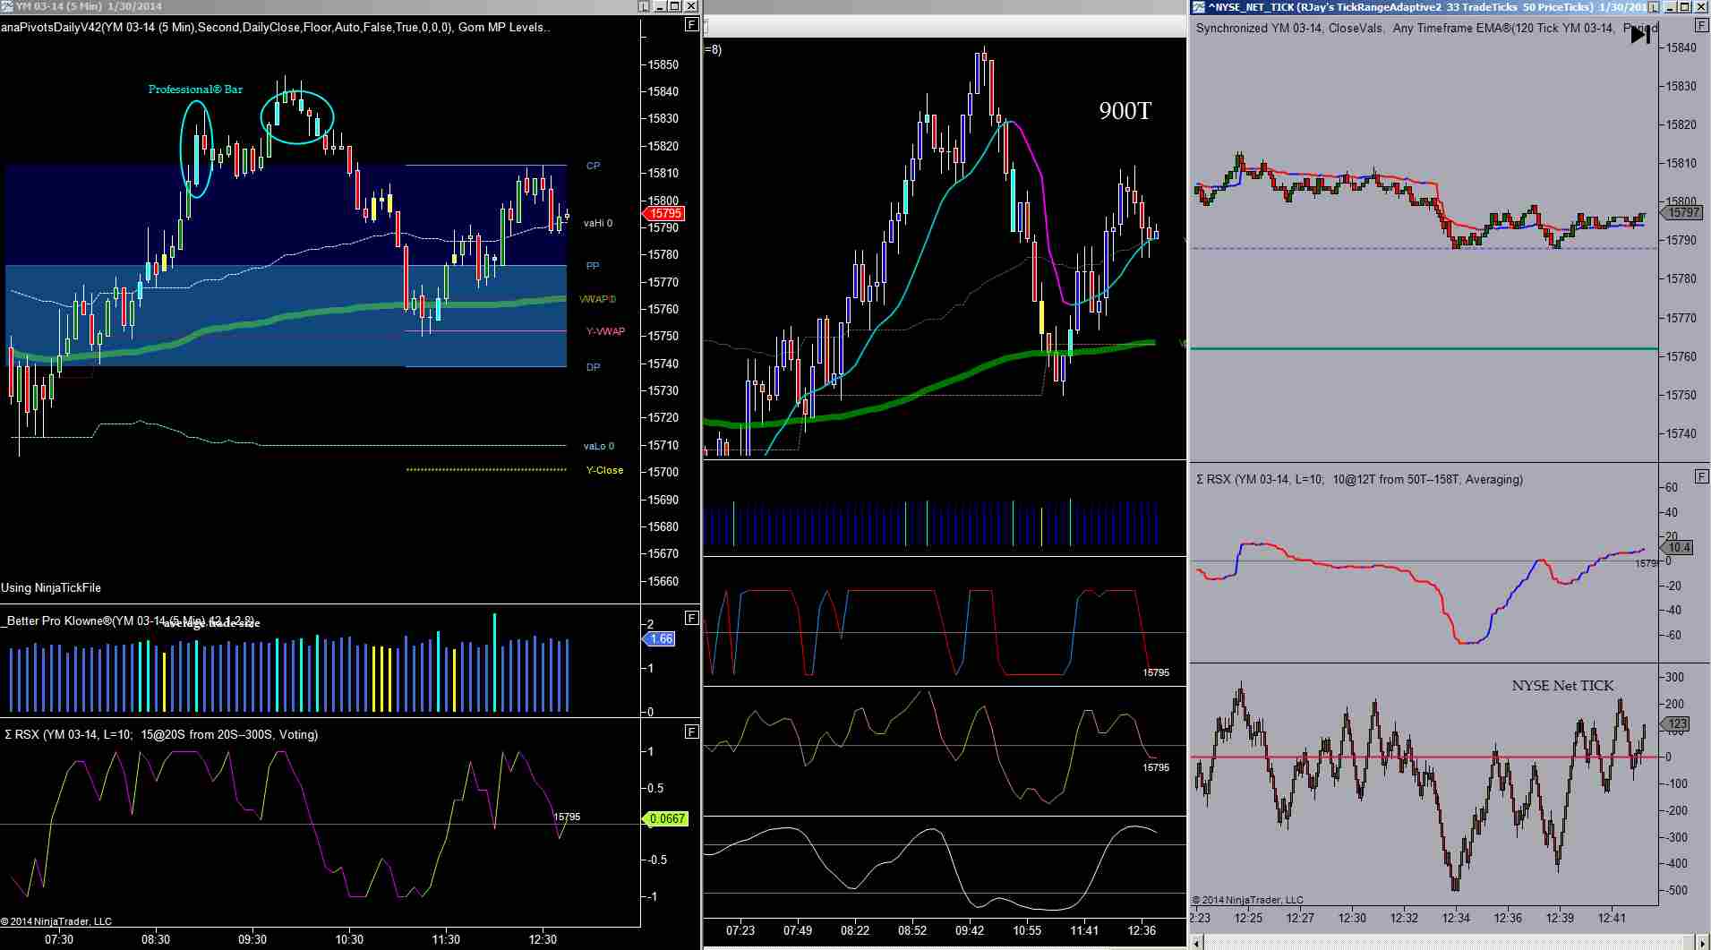Image resolution: width=1711 pixels, height=950 pixels.
Task: Click the 09:30 time axis label
Action: coord(252,939)
